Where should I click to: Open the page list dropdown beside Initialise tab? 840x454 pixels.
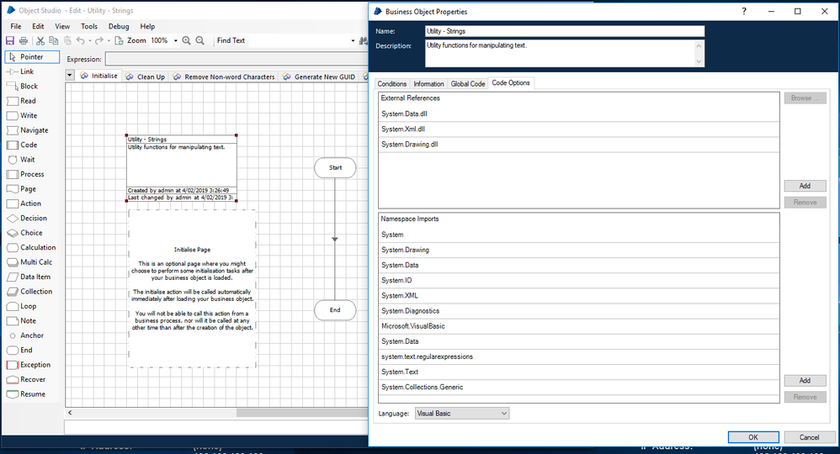pyautogui.click(x=70, y=76)
